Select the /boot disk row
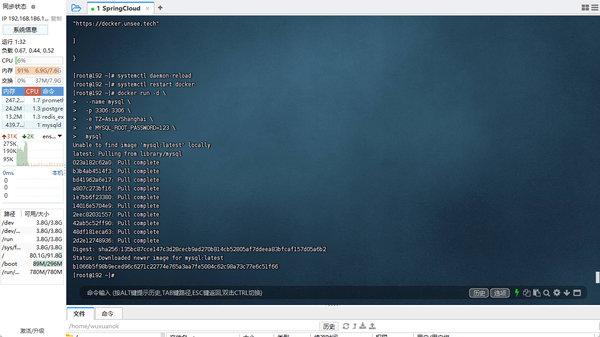This screenshot has height=337, width=600. pos(32,264)
